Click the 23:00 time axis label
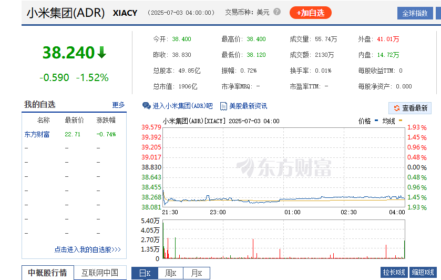 coord(218,212)
